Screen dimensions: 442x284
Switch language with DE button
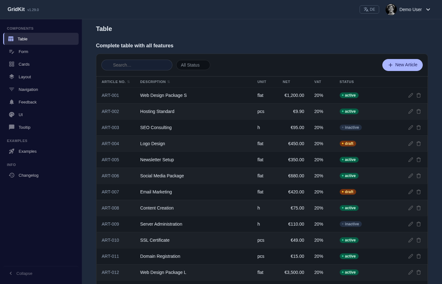pyautogui.click(x=369, y=9)
